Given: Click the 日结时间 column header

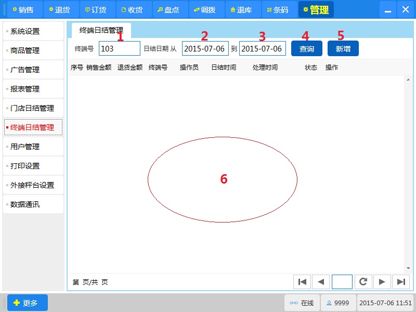Looking at the screenshot, I should click(x=224, y=68).
